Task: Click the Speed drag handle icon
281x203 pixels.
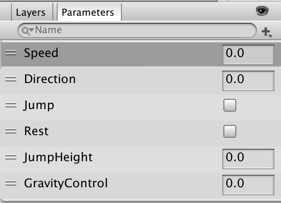Action: 11,53
